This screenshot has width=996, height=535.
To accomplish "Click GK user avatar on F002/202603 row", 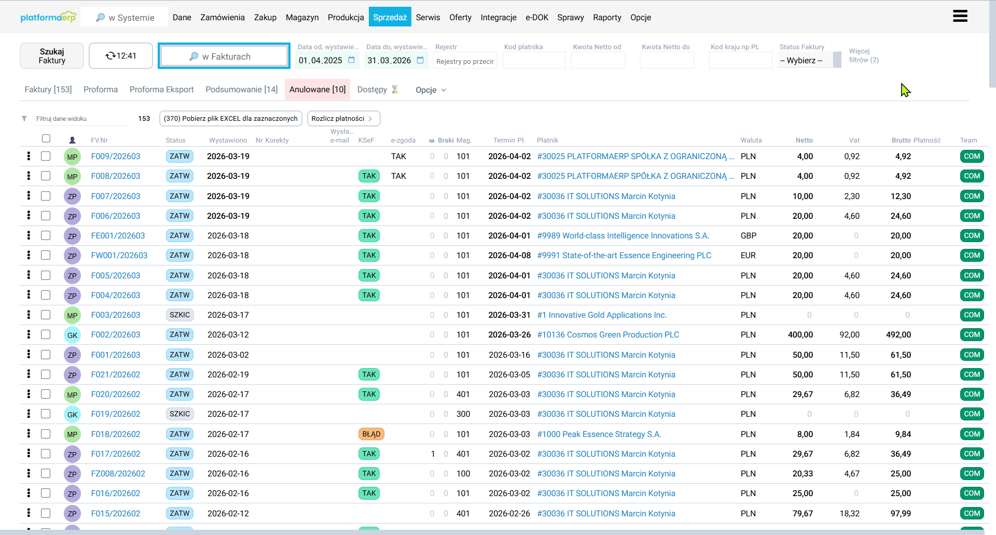I will [72, 335].
